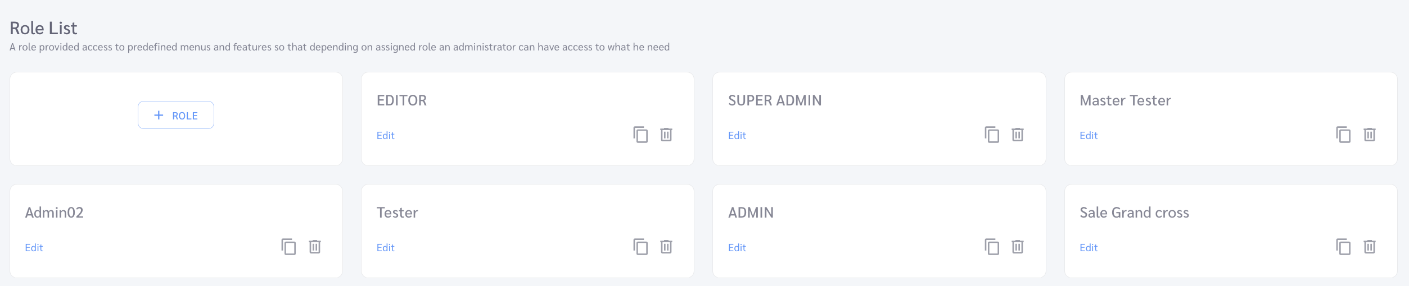Duplicate the EDITOR role
The height and width of the screenshot is (286, 1409).
(x=640, y=135)
